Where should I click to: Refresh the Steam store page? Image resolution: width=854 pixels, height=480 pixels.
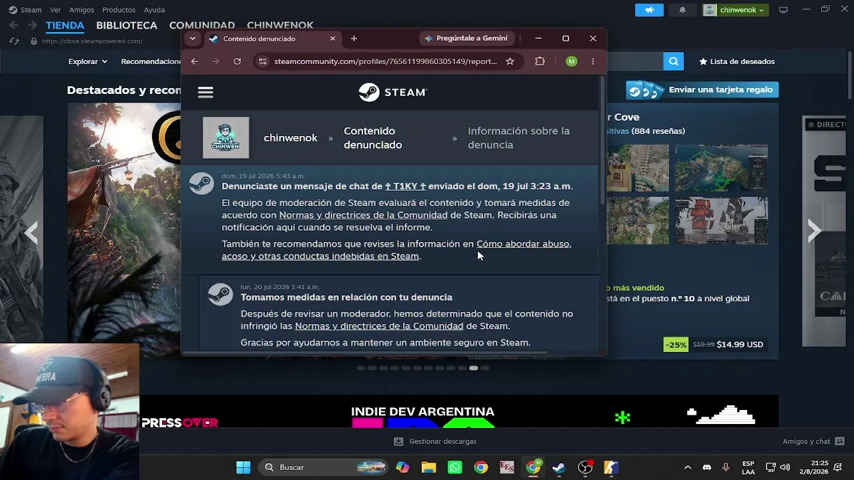click(14, 41)
